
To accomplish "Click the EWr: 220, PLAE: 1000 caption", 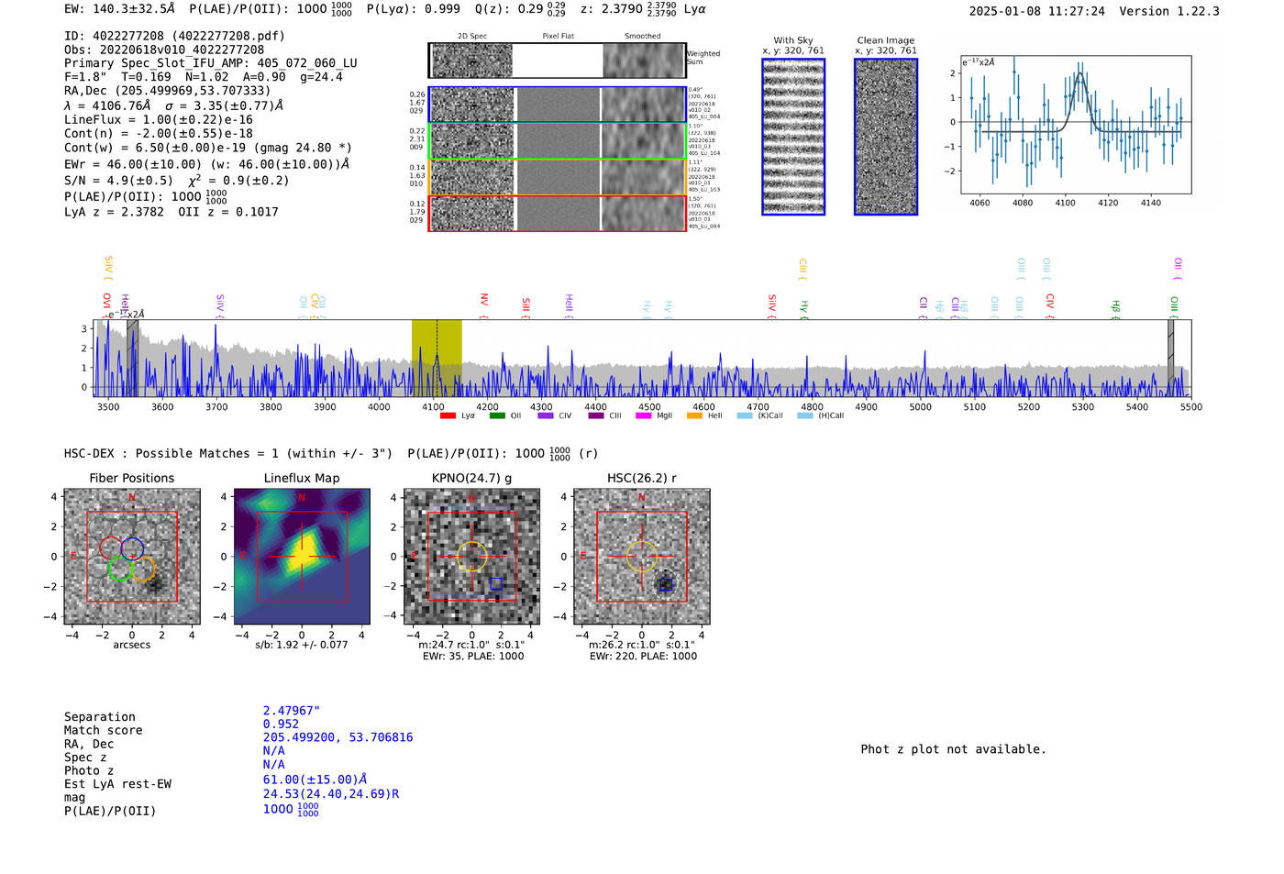I will coord(643,657).
